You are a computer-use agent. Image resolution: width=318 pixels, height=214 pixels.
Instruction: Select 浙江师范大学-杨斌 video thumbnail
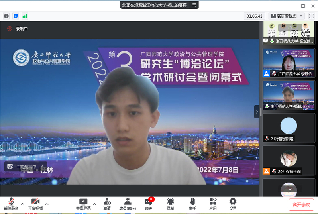coord(289,95)
